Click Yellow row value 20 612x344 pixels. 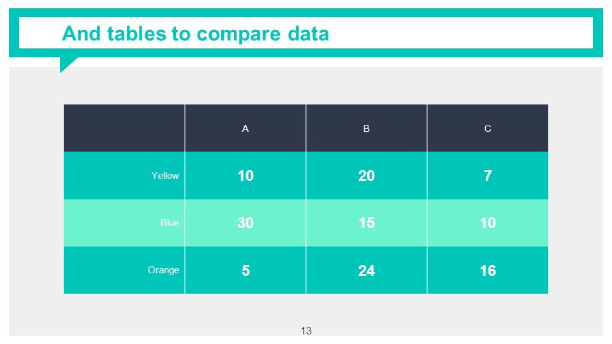click(367, 176)
